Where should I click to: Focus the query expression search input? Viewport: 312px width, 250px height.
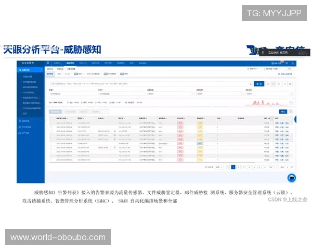[149, 84]
